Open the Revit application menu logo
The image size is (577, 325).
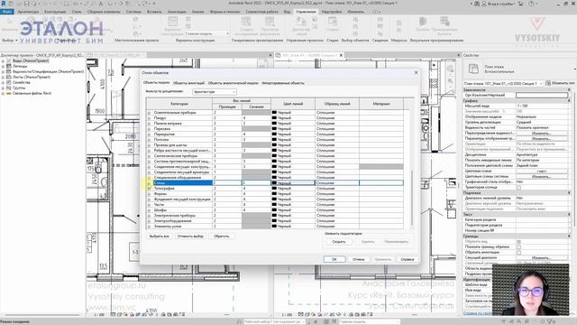[x=4, y=4]
